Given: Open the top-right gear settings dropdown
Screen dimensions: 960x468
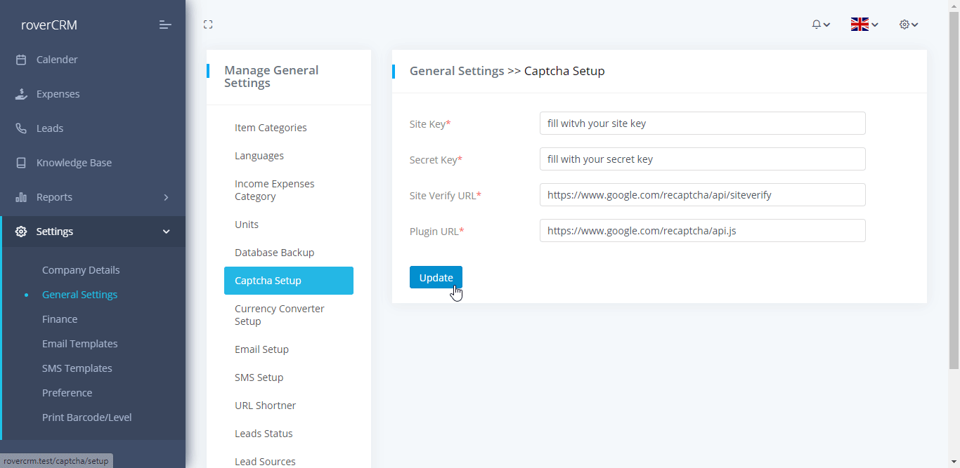Looking at the screenshot, I should (909, 25).
